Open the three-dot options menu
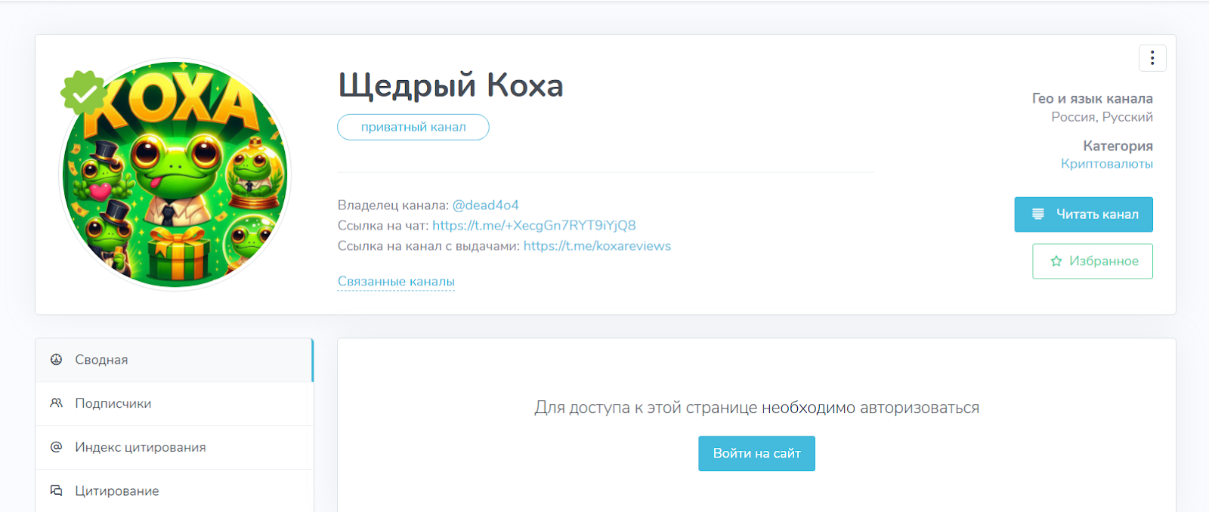The image size is (1209, 512). (1152, 58)
